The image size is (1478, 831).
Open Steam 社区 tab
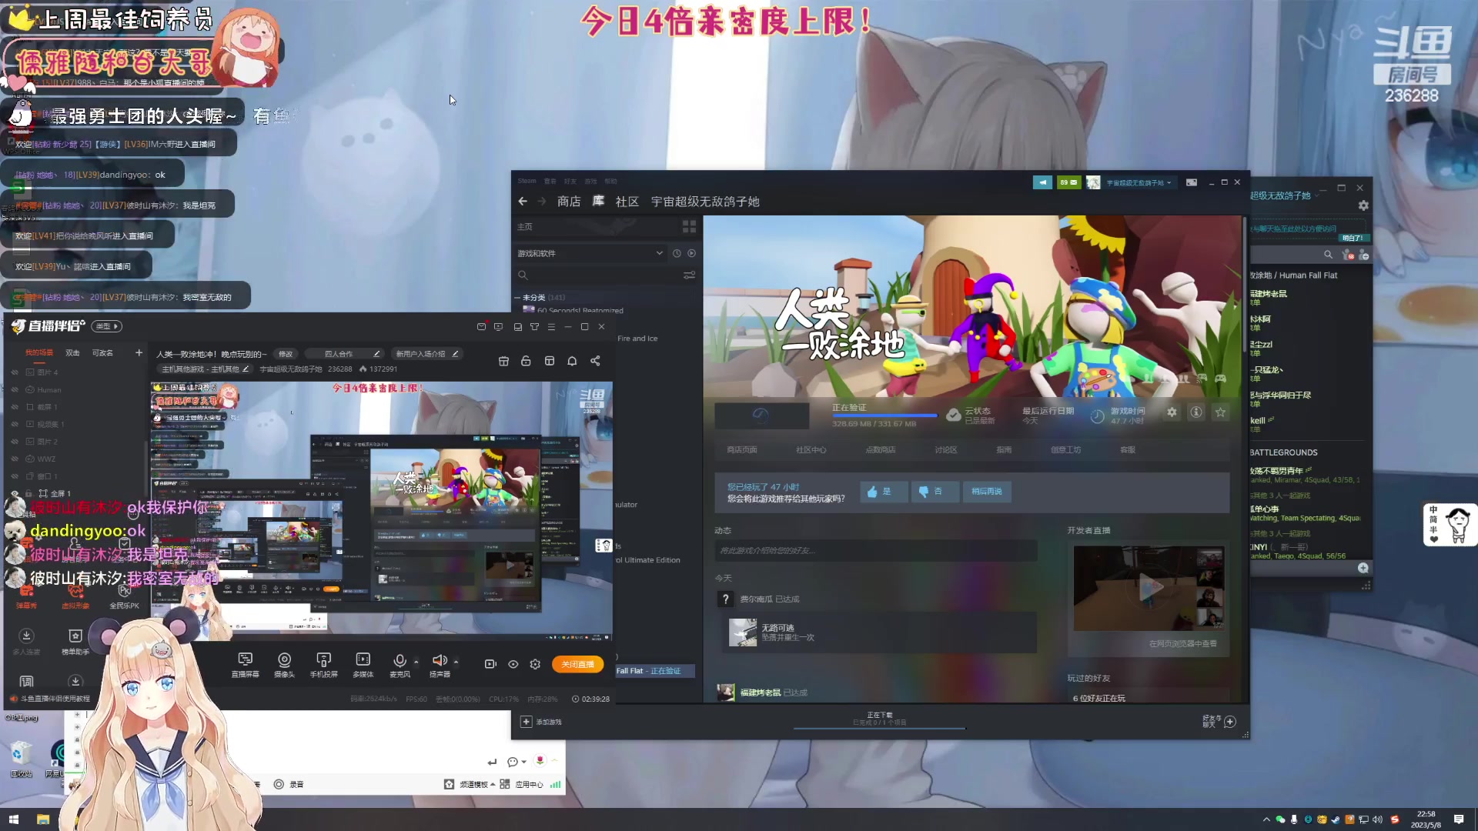pos(627,202)
